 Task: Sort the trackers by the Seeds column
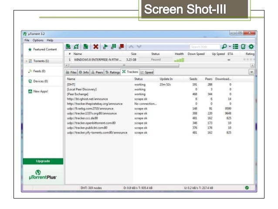coord(193,79)
